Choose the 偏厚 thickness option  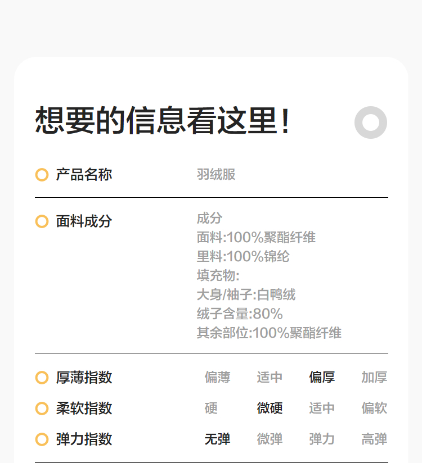click(x=322, y=378)
